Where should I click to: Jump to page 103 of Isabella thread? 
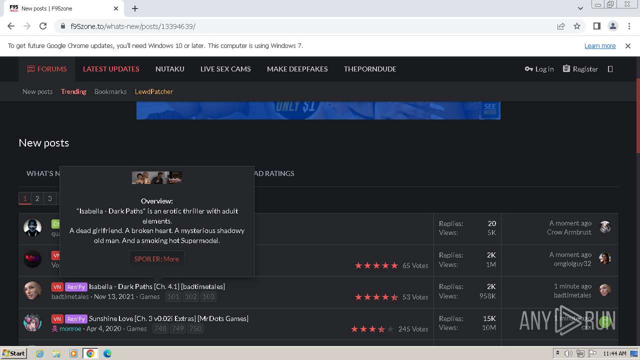pyautogui.click(x=208, y=296)
